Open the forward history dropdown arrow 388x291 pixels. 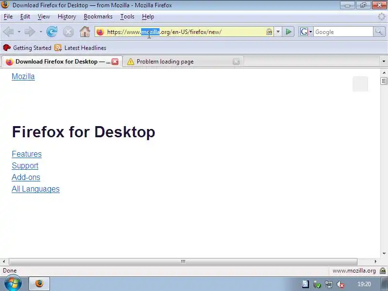[x=41, y=32]
